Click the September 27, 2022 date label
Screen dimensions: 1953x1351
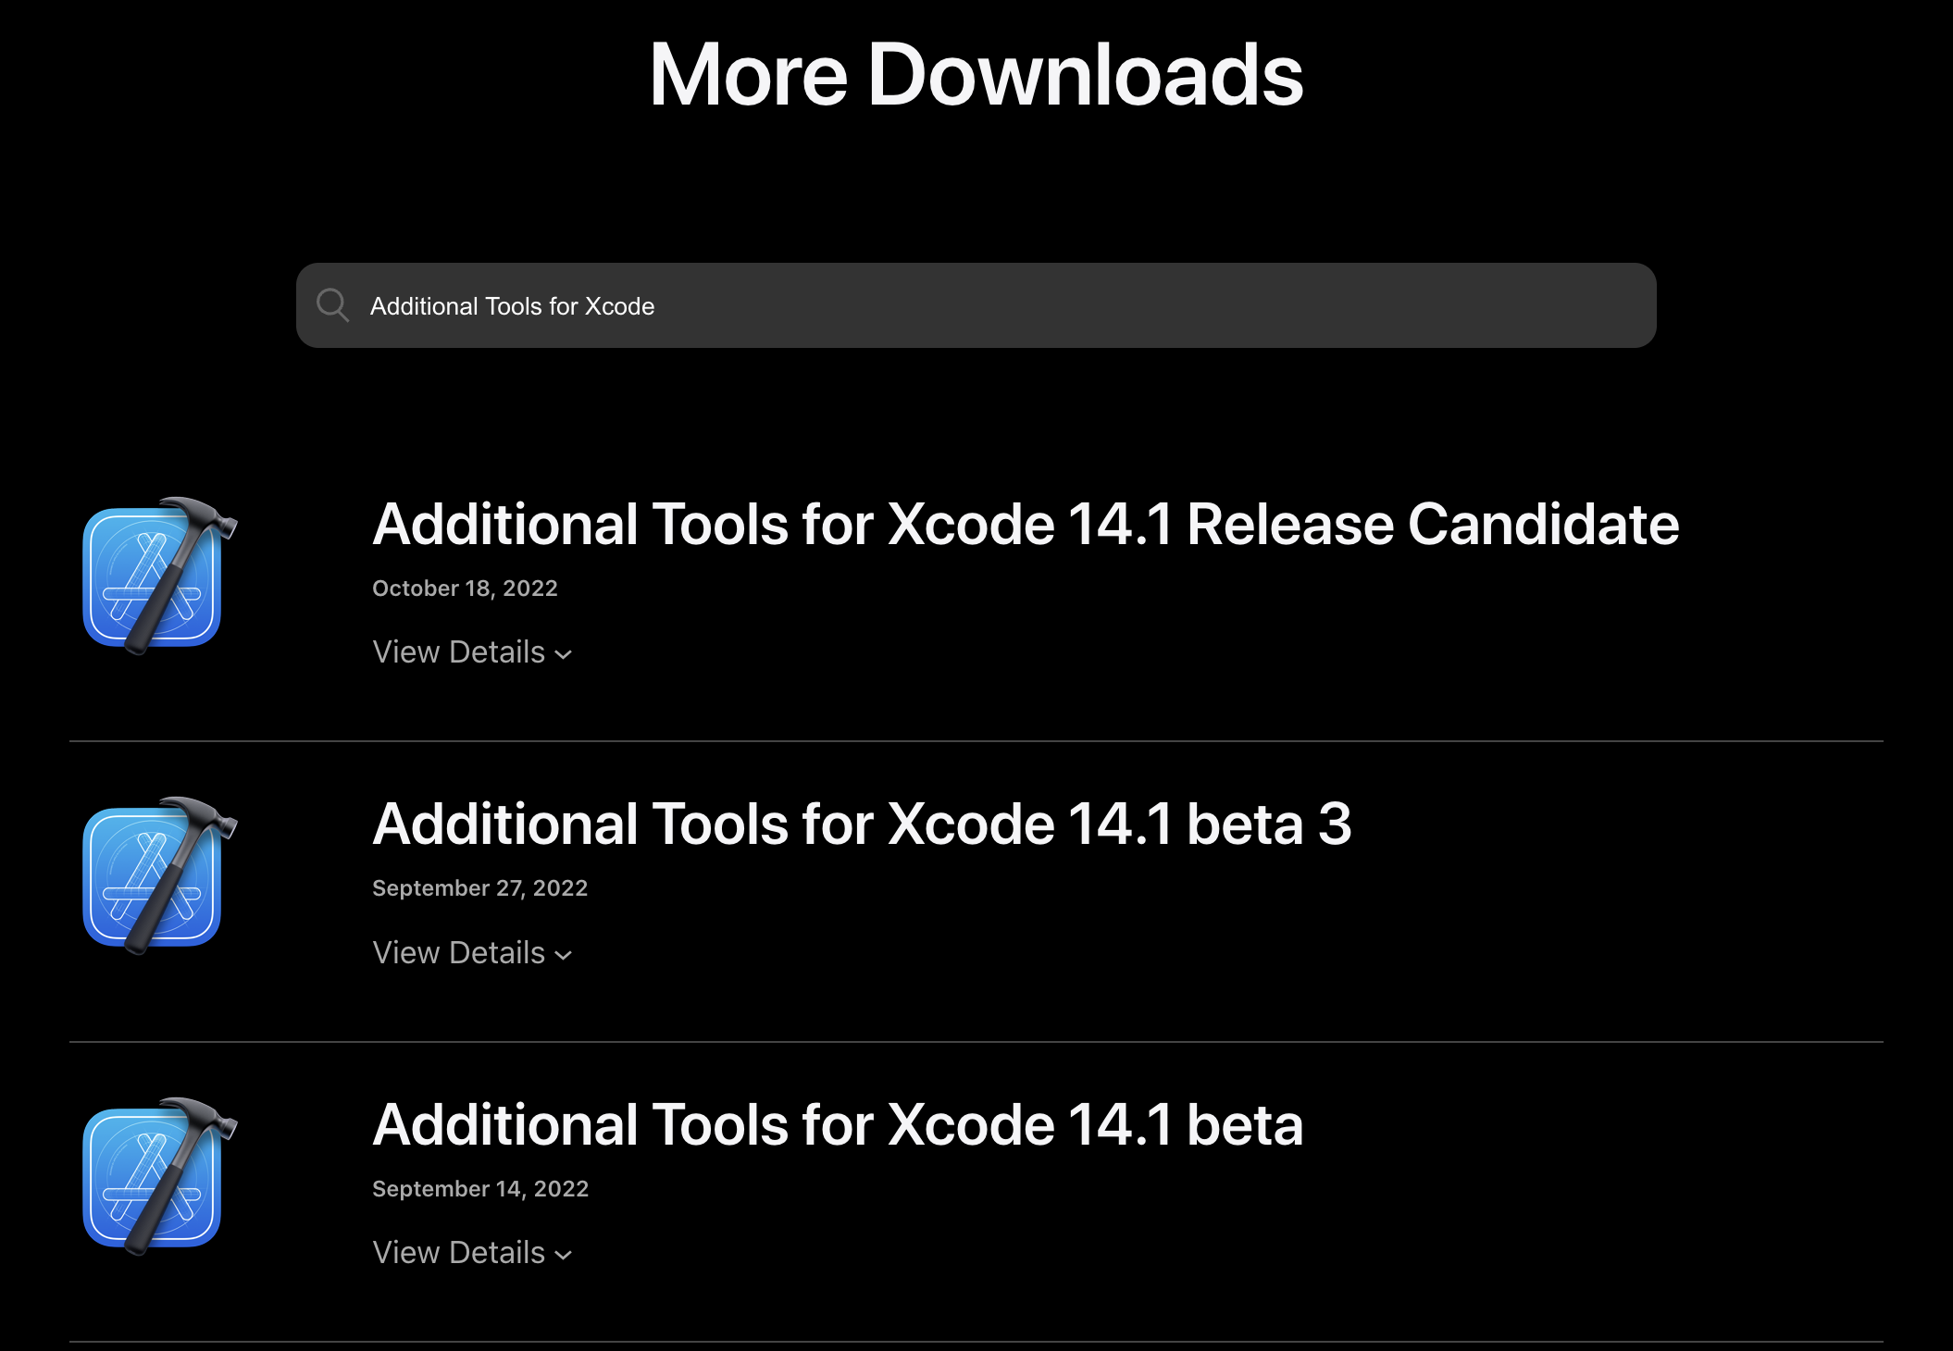pyautogui.click(x=479, y=888)
